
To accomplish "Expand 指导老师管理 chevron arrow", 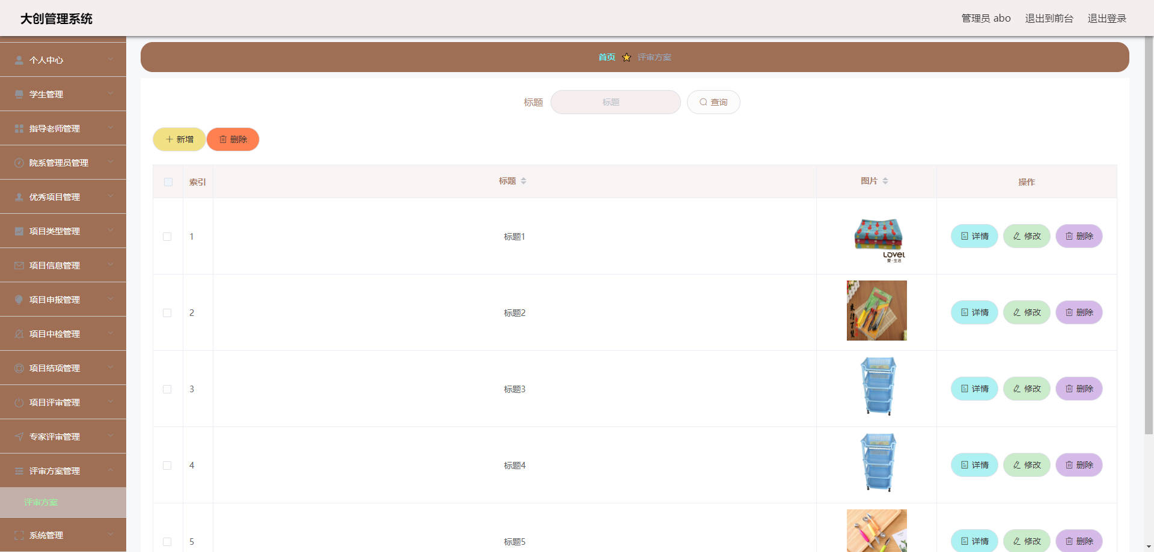I will pyautogui.click(x=111, y=128).
